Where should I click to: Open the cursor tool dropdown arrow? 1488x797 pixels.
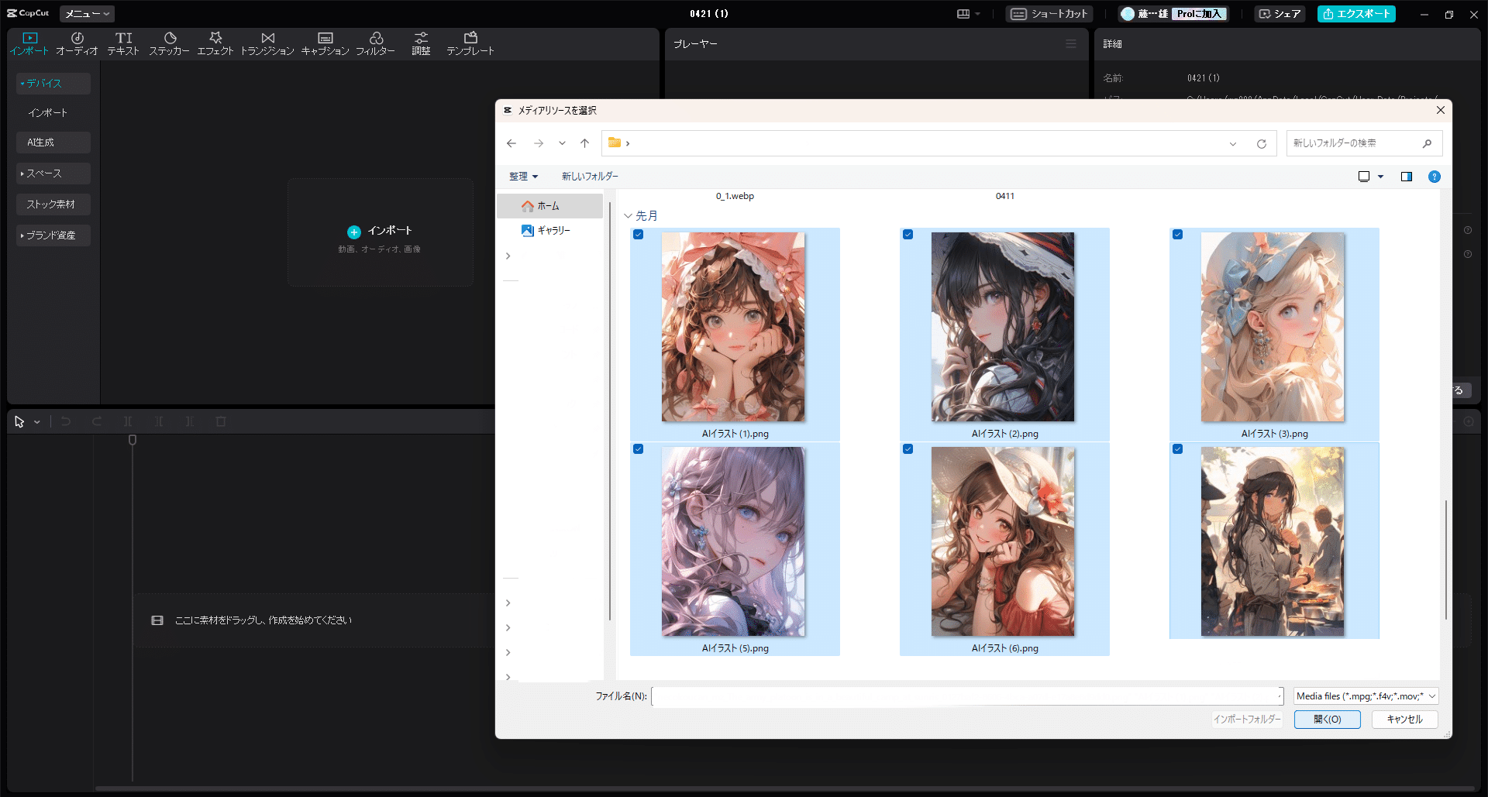click(x=37, y=422)
